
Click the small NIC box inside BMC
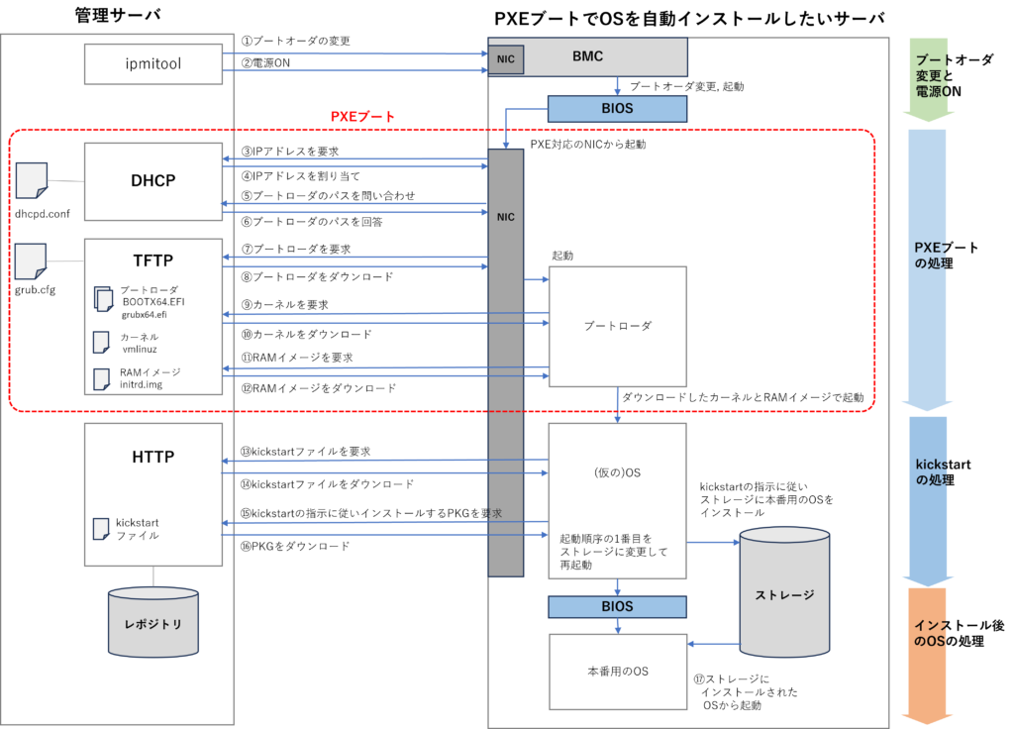coord(506,59)
